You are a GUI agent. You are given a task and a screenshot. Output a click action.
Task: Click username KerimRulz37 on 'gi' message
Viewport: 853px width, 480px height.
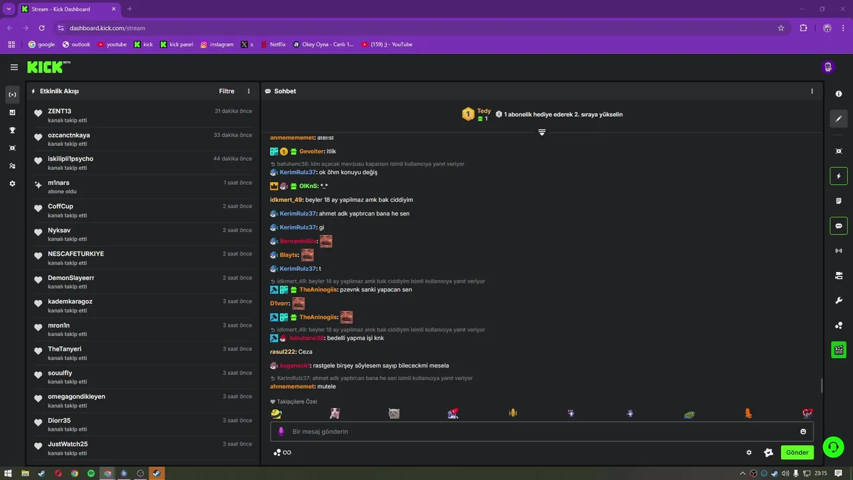(x=297, y=227)
